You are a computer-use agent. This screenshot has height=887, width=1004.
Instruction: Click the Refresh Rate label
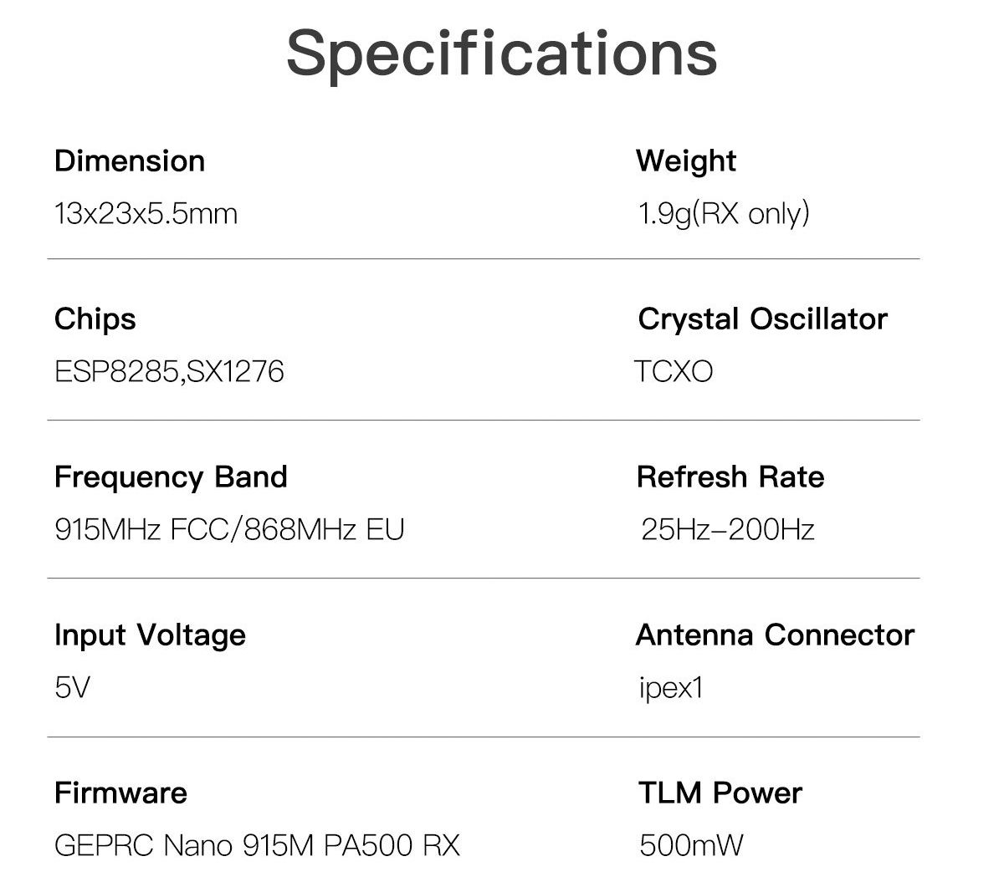coord(730,477)
